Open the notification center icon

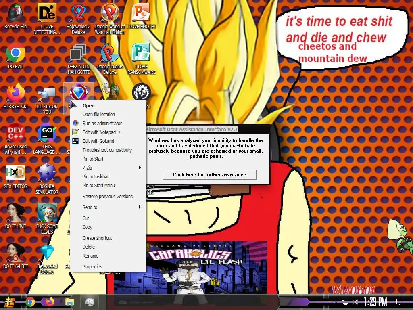tap(400, 302)
